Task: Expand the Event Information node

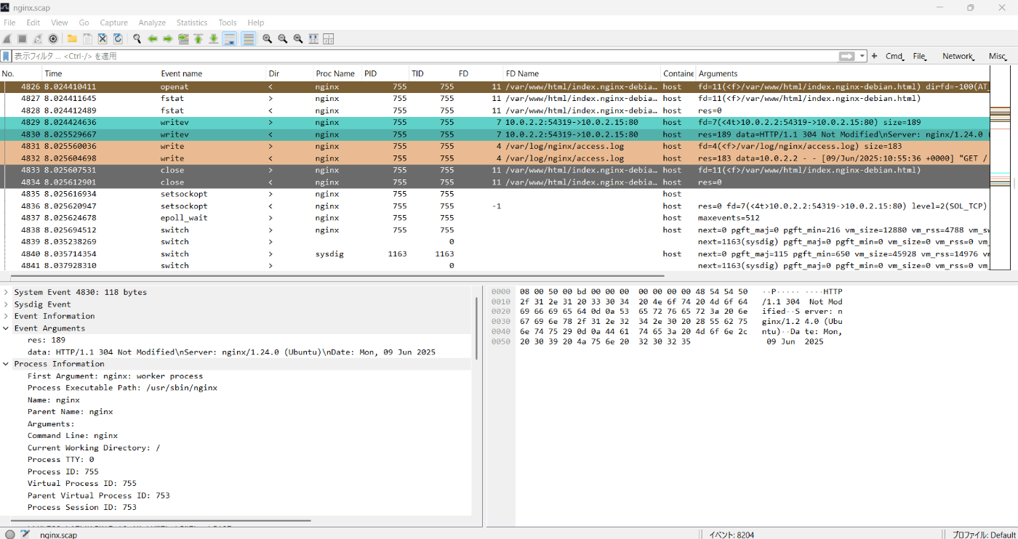Action: (7, 316)
